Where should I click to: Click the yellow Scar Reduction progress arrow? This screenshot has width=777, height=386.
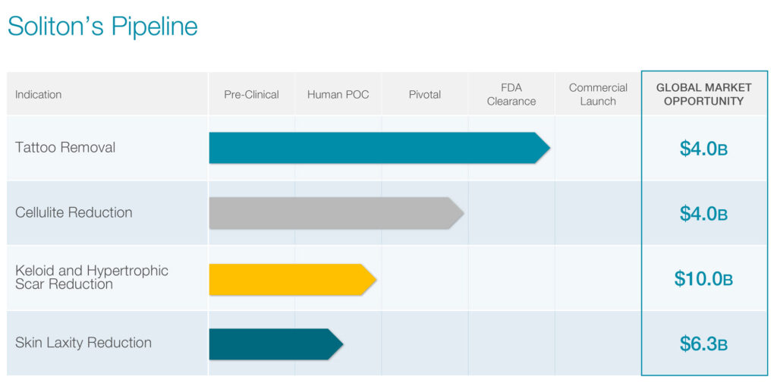[293, 280]
